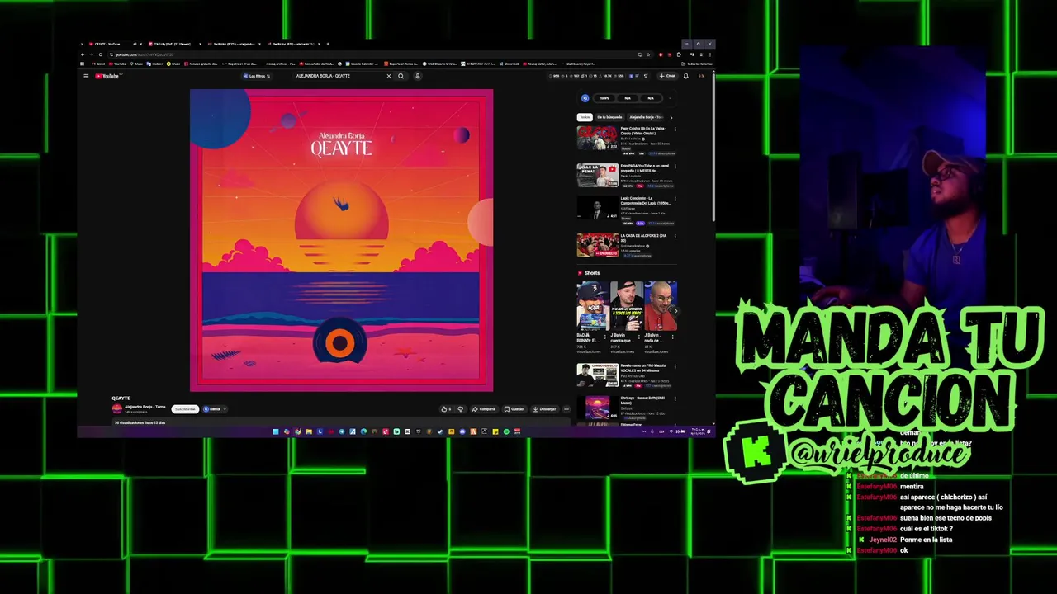Bookmark this page with the star icon
Image resolution: width=1057 pixels, height=594 pixels.
[x=648, y=54]
